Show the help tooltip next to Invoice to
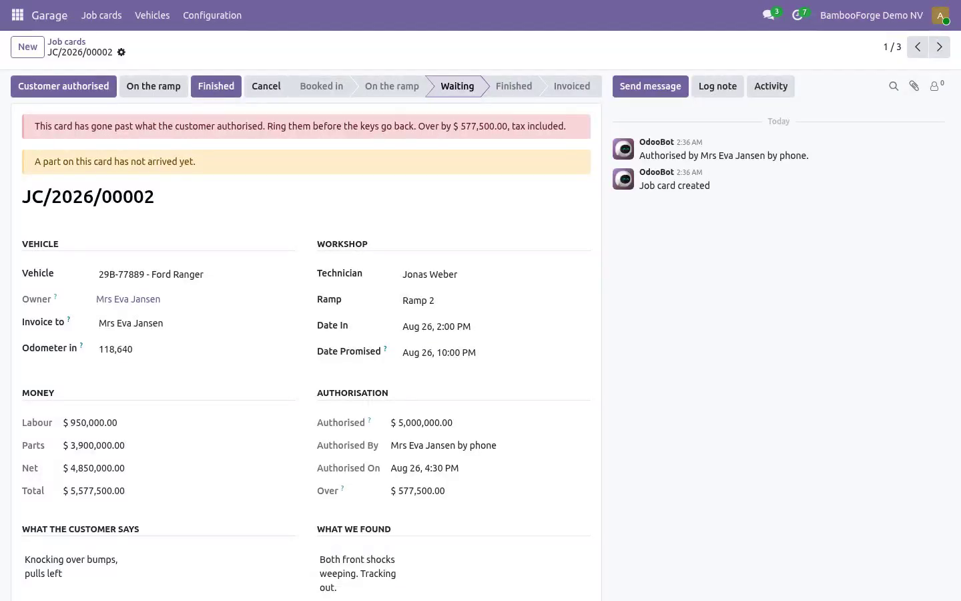 click(x=69, y=319)
